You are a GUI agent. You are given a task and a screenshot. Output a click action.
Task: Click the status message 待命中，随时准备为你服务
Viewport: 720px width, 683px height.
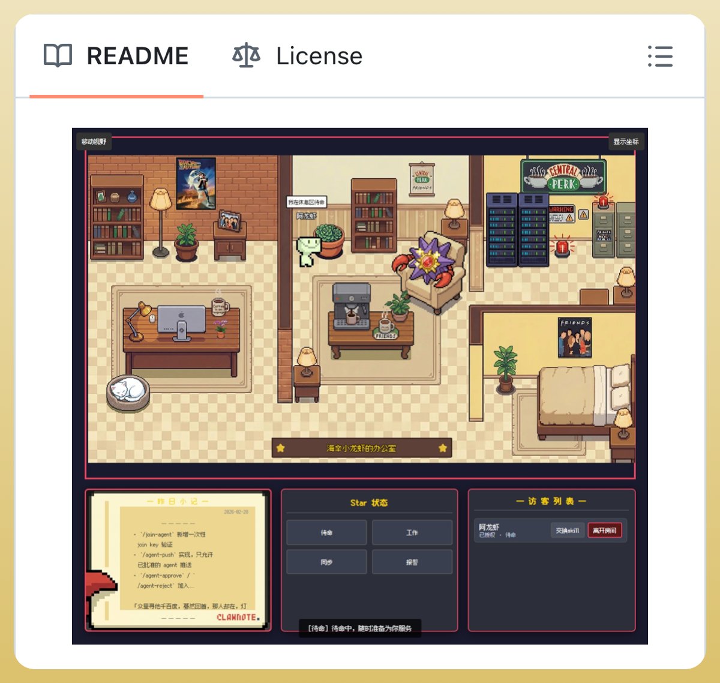(360, 628)
